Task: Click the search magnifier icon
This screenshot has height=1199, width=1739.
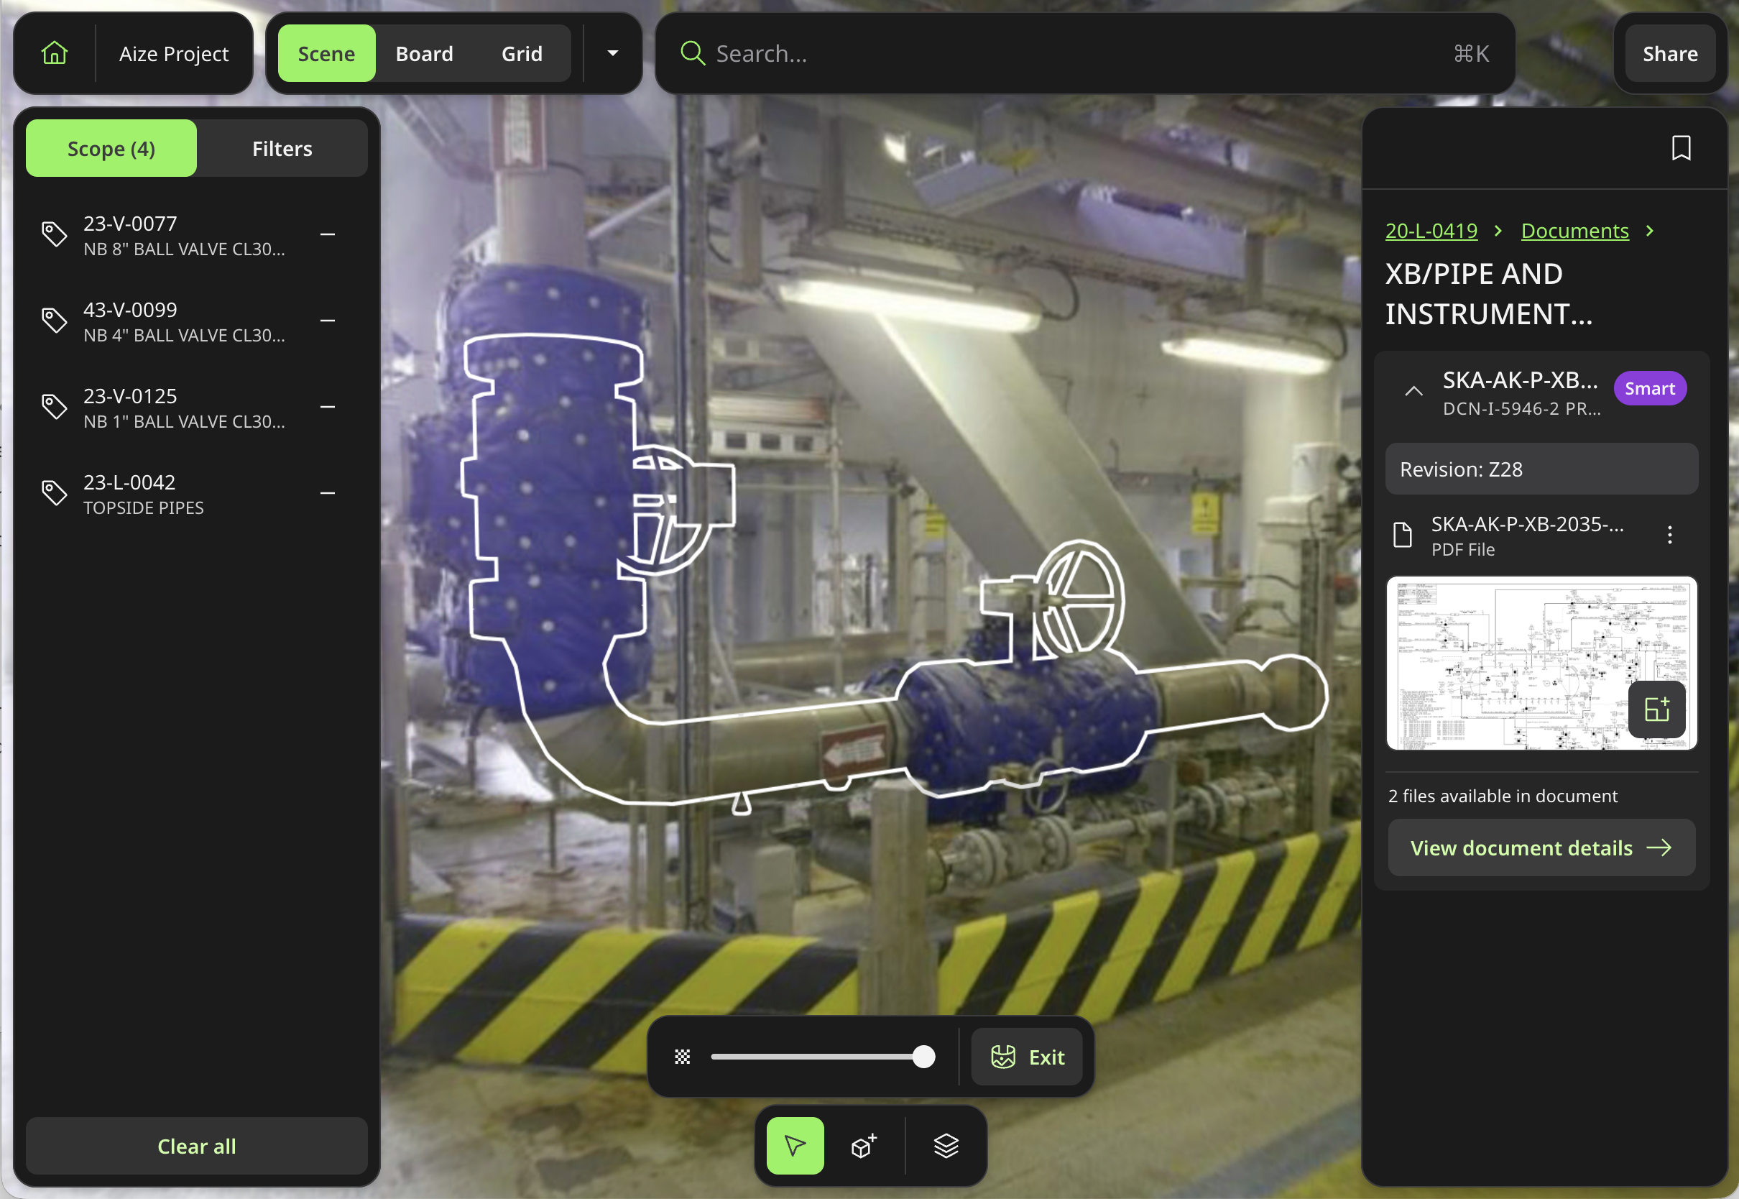Action: point(692,53)
